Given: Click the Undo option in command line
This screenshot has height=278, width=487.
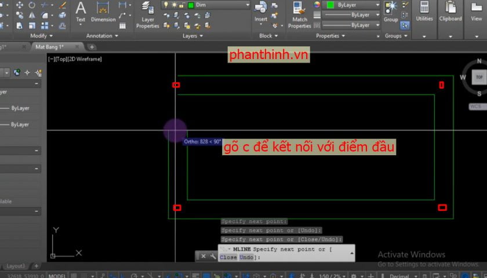Looking at the screenshot, I should coord(246,257).
